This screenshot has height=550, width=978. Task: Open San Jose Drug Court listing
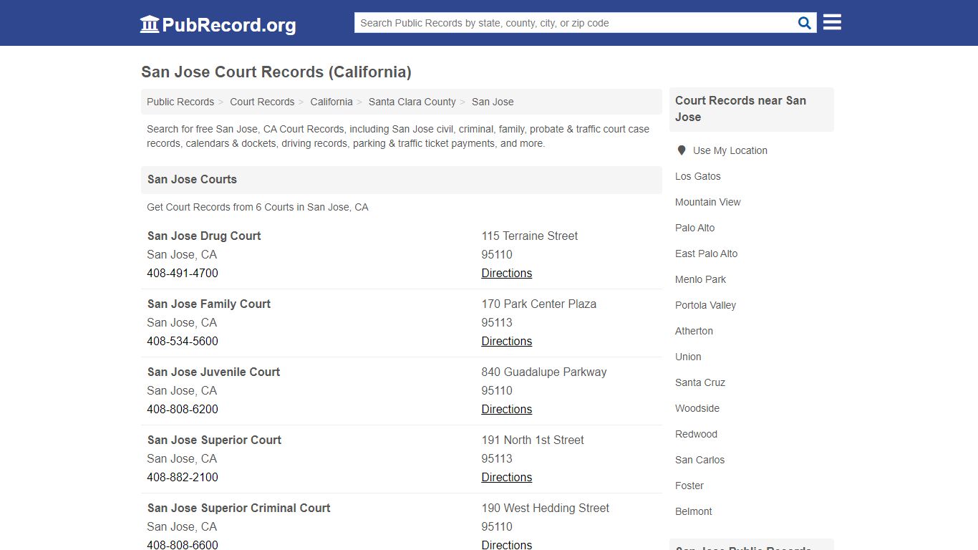pyautogui.click(x=204, y=236)
